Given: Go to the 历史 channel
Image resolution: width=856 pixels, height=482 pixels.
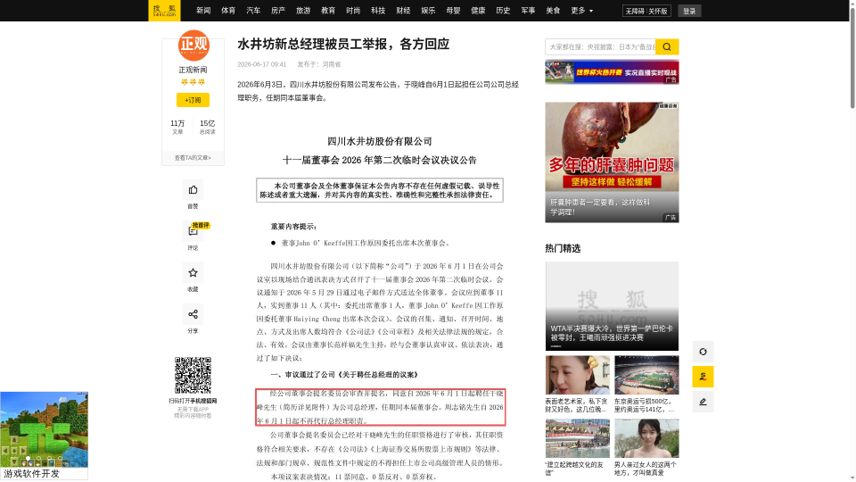Looking at the screenshot, I should [x=503, y=11].
